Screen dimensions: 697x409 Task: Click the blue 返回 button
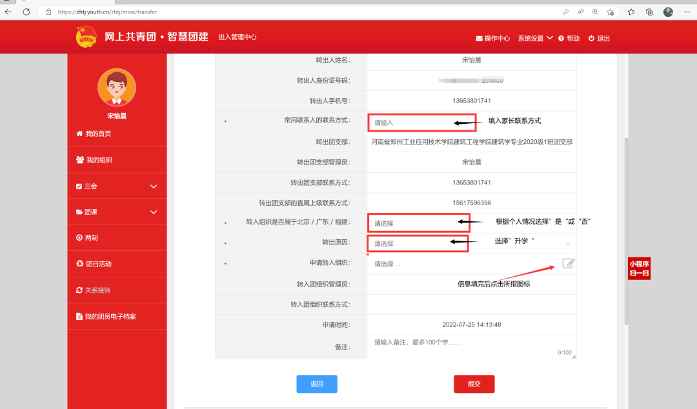coord(316,384)
